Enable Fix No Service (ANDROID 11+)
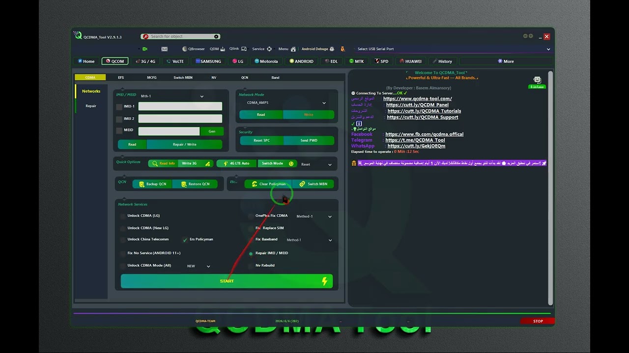This screenshot has height=353, width=629. point(123,253)
